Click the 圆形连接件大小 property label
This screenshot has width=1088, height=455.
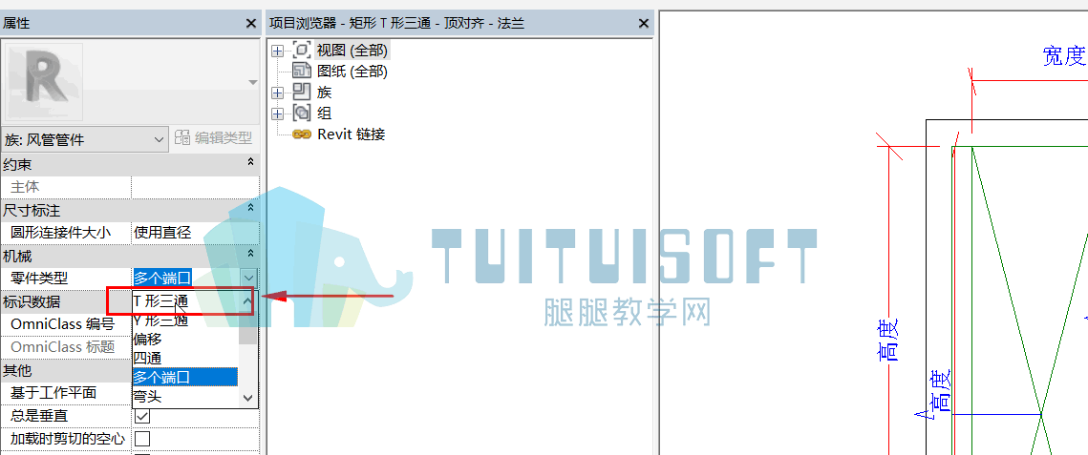point(60,233)
